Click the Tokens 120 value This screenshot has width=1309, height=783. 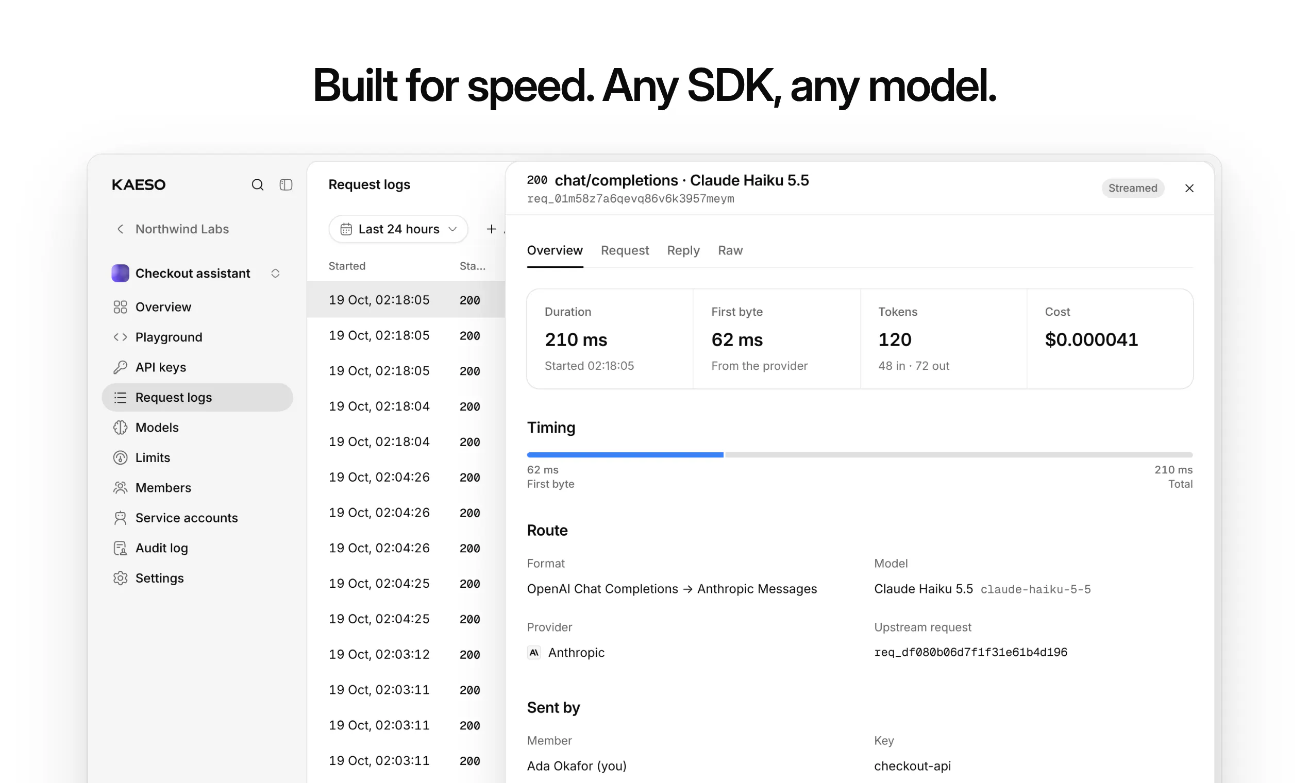click(895, 339)
